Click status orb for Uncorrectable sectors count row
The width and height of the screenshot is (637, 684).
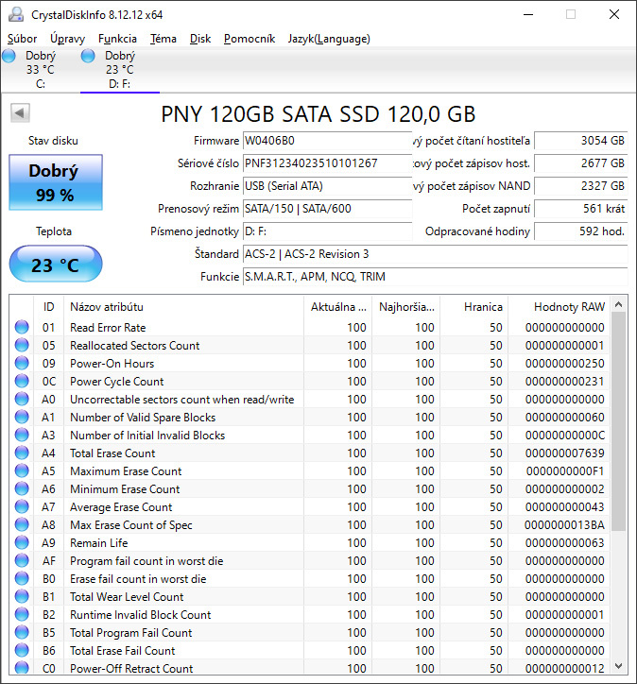coord(22,399)
